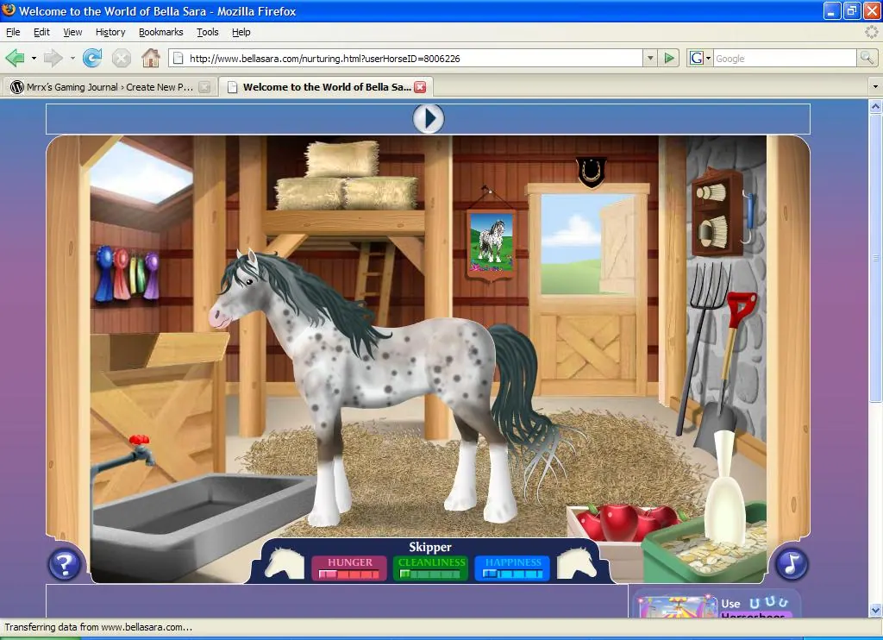Open the Bookmarks menu

pyautogui.click(x=161, y=32)
